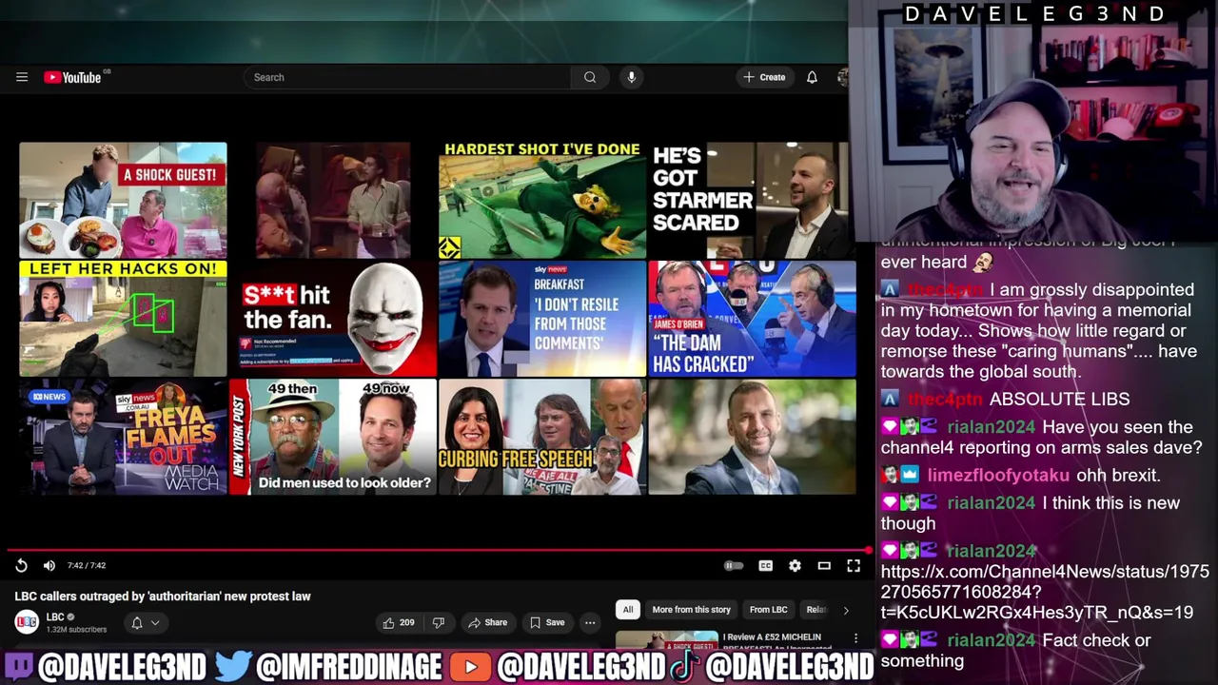Click the video title about protest law

[163, 597]
